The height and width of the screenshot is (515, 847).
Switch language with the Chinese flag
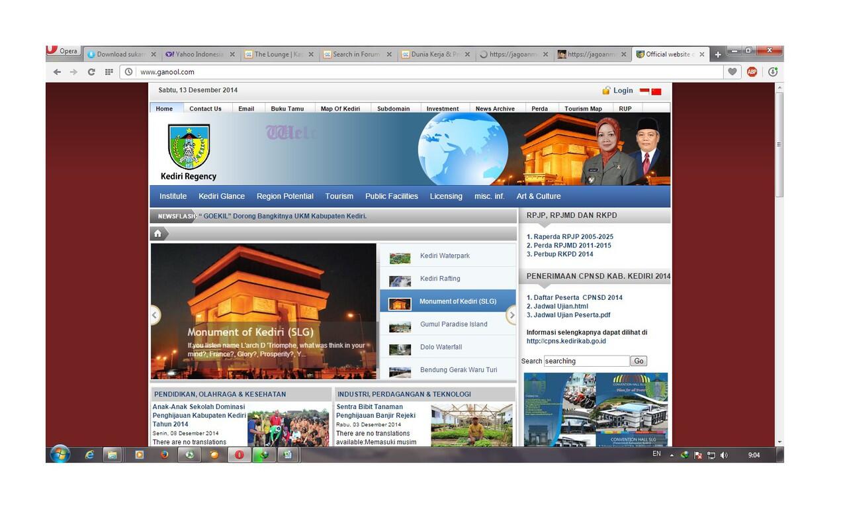656,91
